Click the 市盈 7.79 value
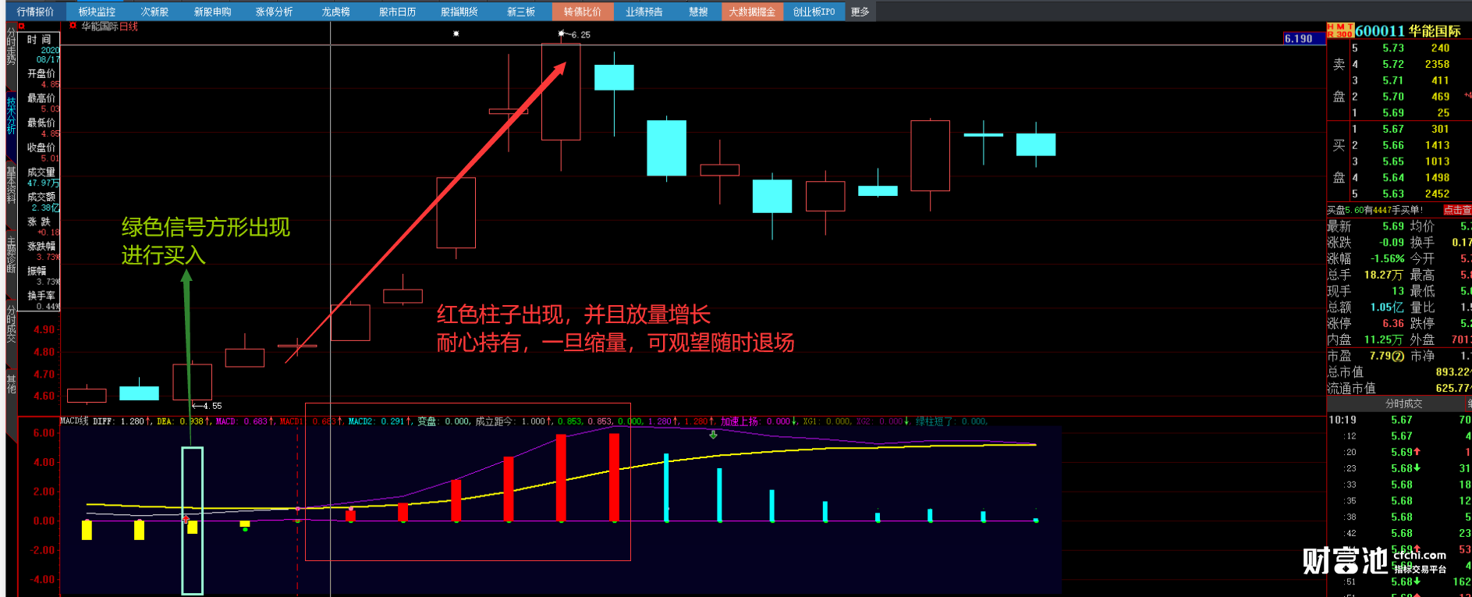The image size is (1472, 597). [1386, 356]
